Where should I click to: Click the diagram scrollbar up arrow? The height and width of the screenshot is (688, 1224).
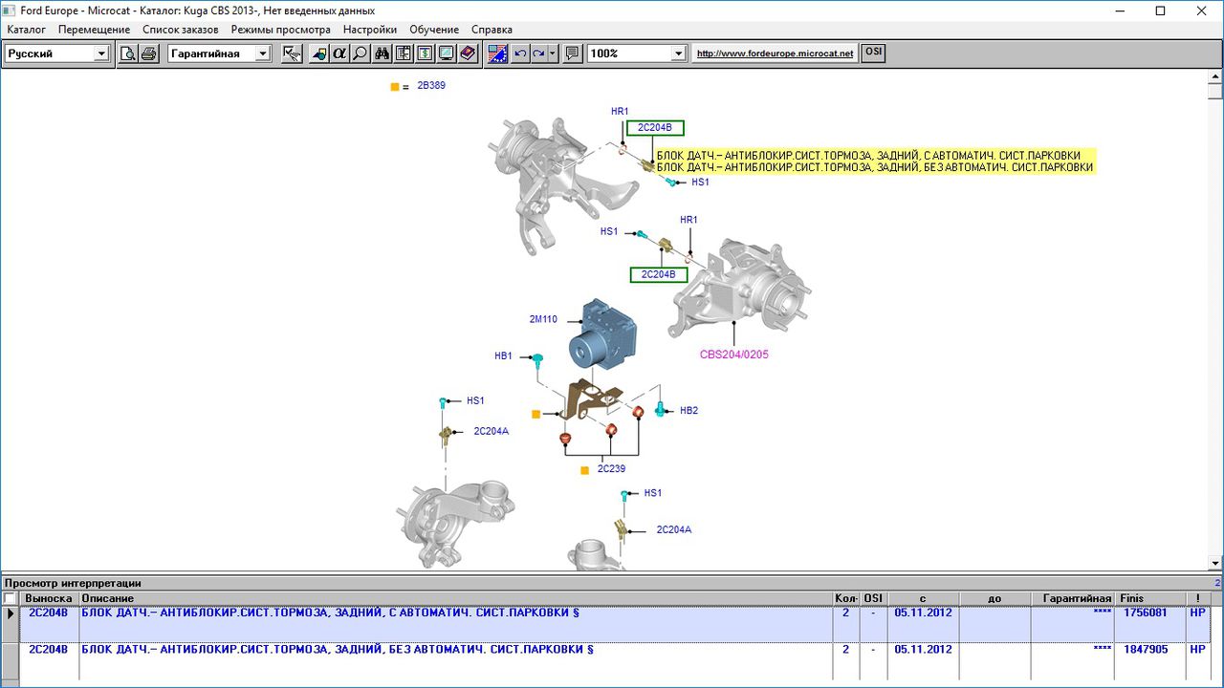(x=1215, y=78)
